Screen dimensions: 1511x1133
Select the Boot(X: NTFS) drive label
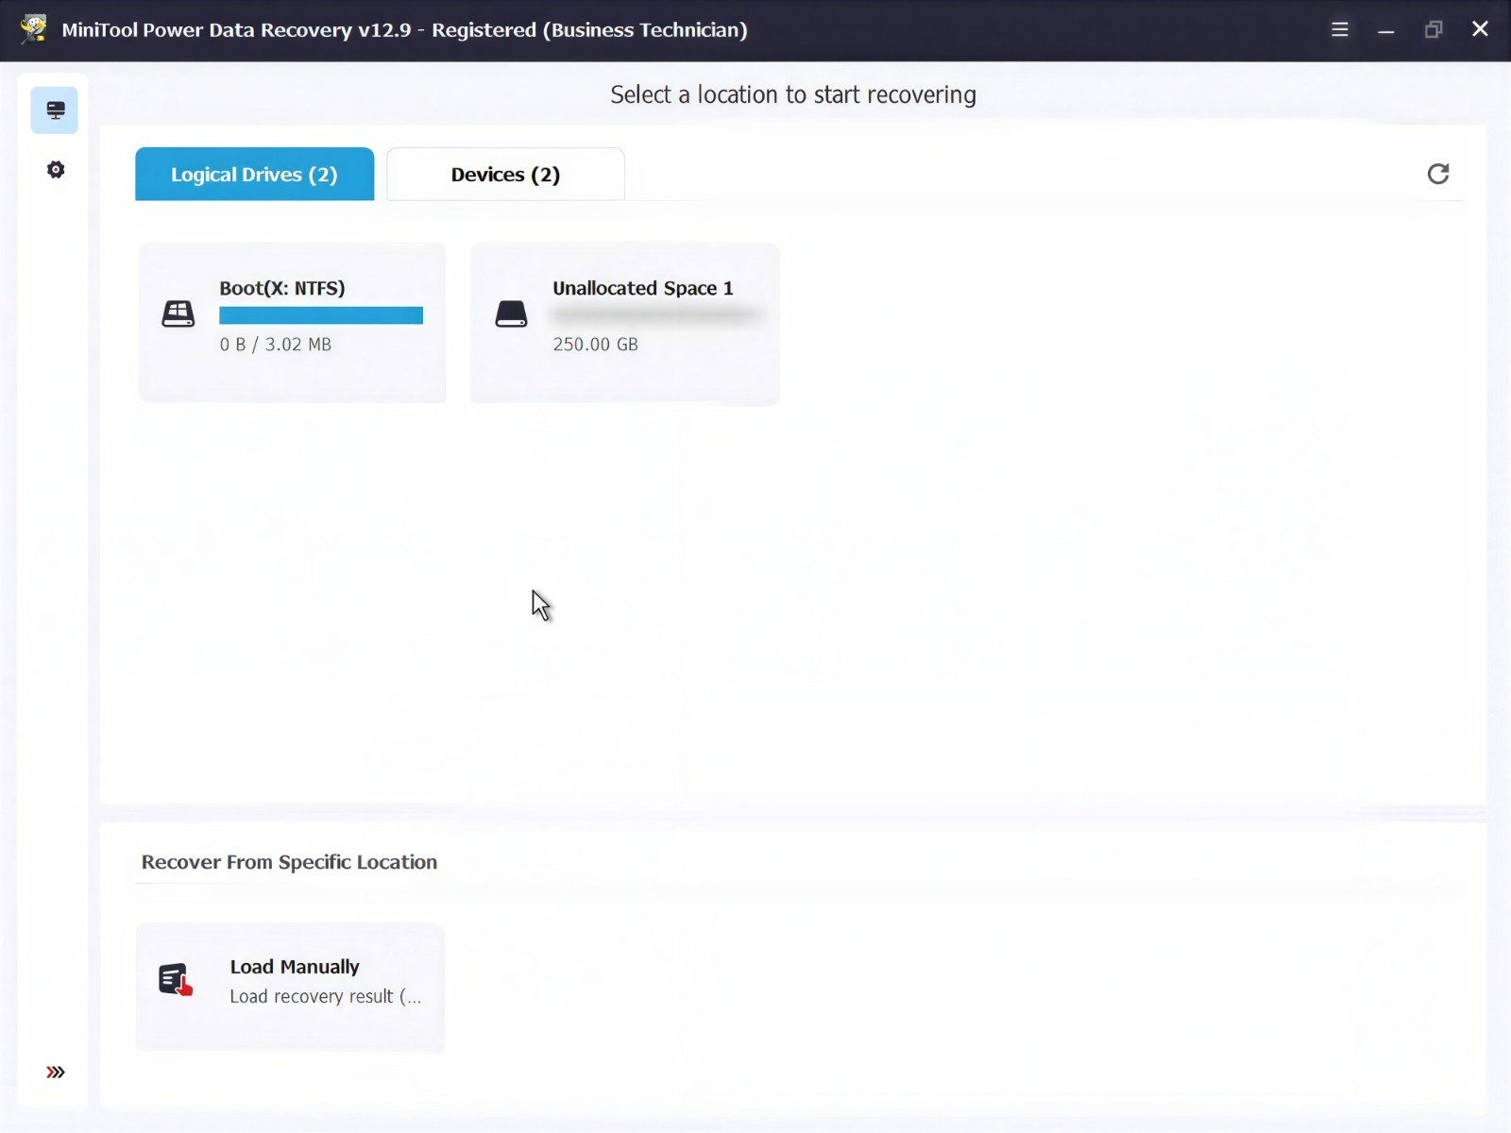tap(282, 288)
